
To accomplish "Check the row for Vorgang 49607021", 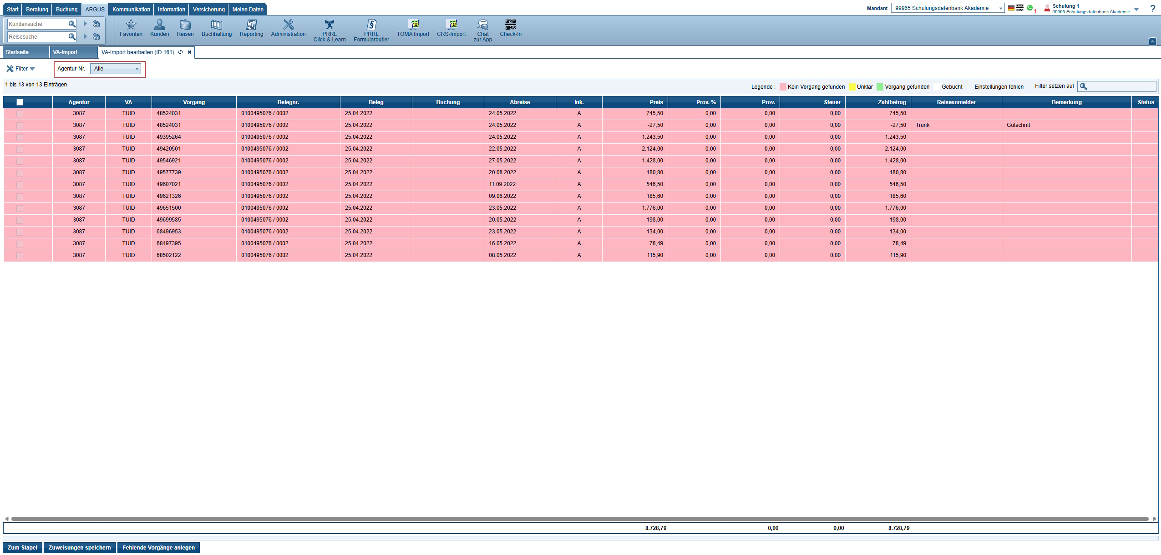I will click(20, 185).
